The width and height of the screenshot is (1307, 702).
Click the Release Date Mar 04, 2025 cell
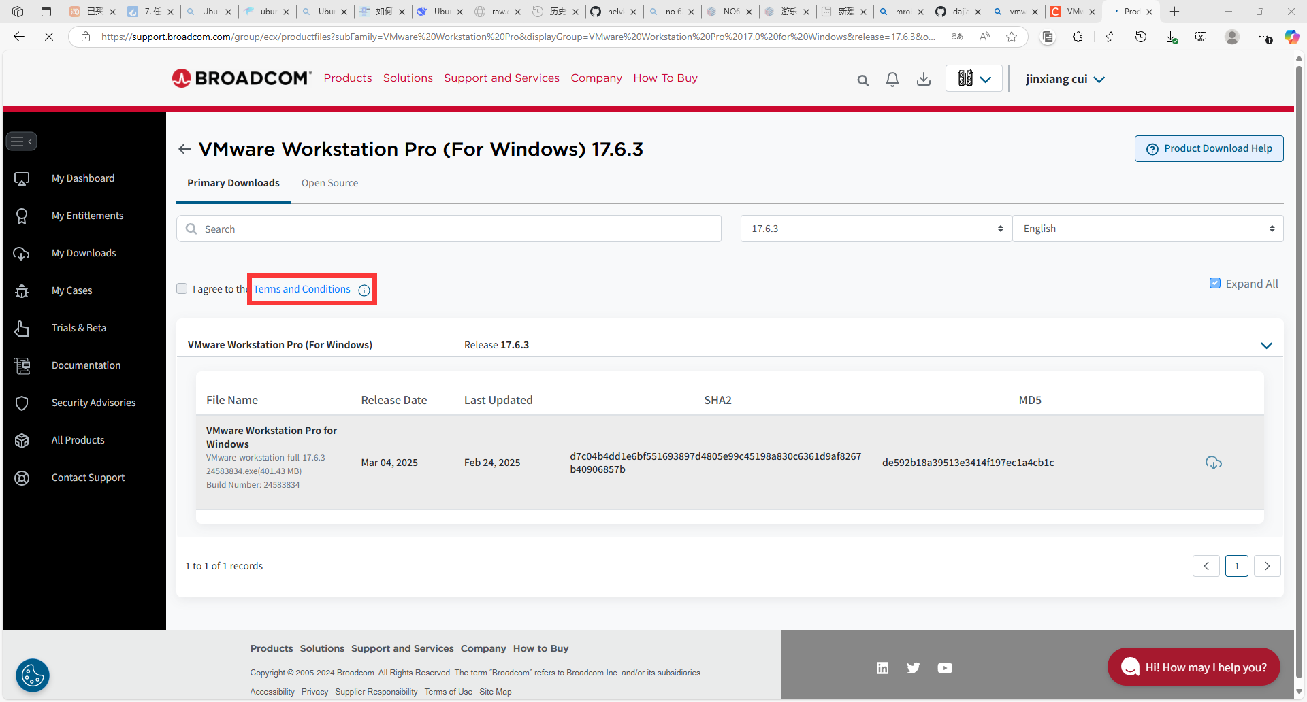pyautogui.click(x=389, y=463)
